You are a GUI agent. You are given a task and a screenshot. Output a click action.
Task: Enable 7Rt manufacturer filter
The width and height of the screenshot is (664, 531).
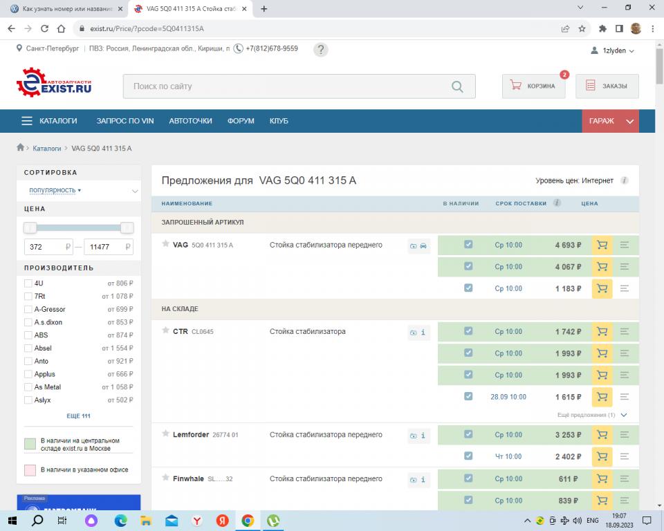tap(28, 297)
